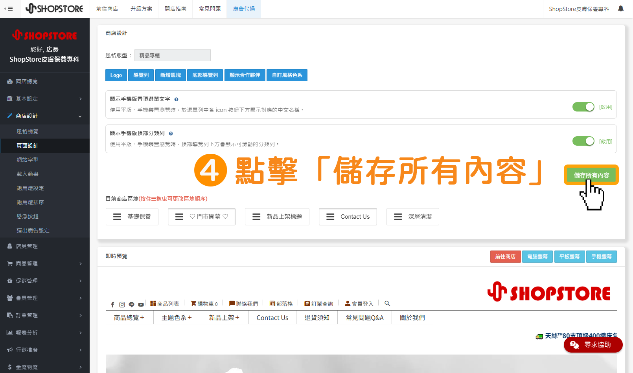Toggle 顯示手機版頂部分類列 switch
This screenshot has width=633, height=373.
point(583,141)
